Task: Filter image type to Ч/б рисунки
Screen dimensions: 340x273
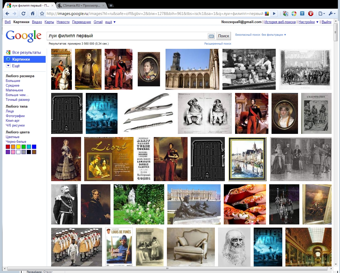Action: [x=15, y=125]
